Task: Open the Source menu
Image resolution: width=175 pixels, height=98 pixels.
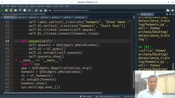Action: pyautogui.click(x=21, y=6)
